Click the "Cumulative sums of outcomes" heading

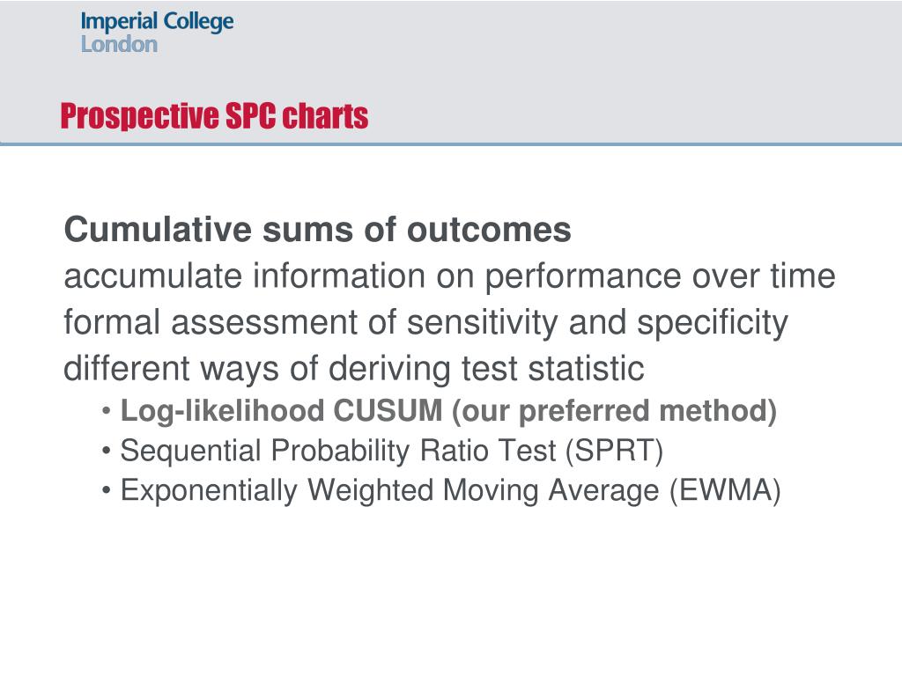point(317,230)
